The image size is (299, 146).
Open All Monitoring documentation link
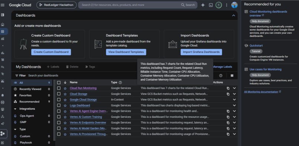click(261, 92)
